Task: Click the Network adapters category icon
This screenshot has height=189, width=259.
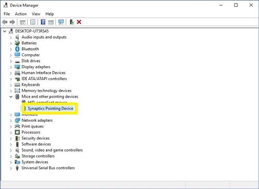Action: click(17, 120)
